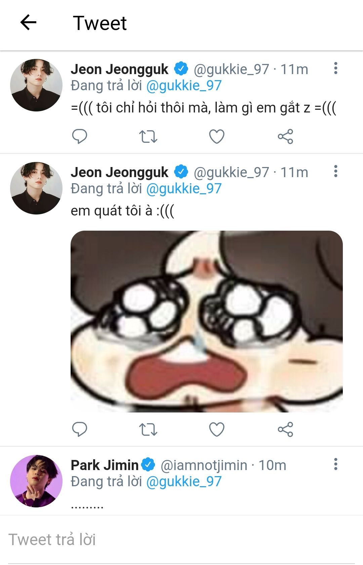
Task: Tap the 'Tweet trả lời' reply field
Action: pyautogui.click(x=182, y=539)
